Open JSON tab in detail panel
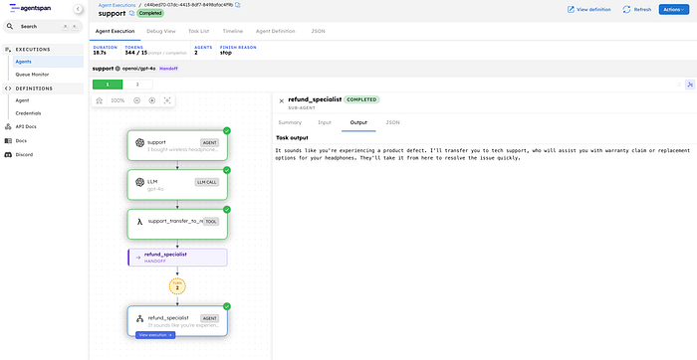697x360 pixels. click(x=392, y=122)
